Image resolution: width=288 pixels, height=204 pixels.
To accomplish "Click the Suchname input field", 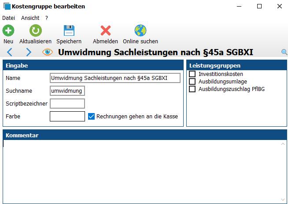I will [x=67, y=91].
